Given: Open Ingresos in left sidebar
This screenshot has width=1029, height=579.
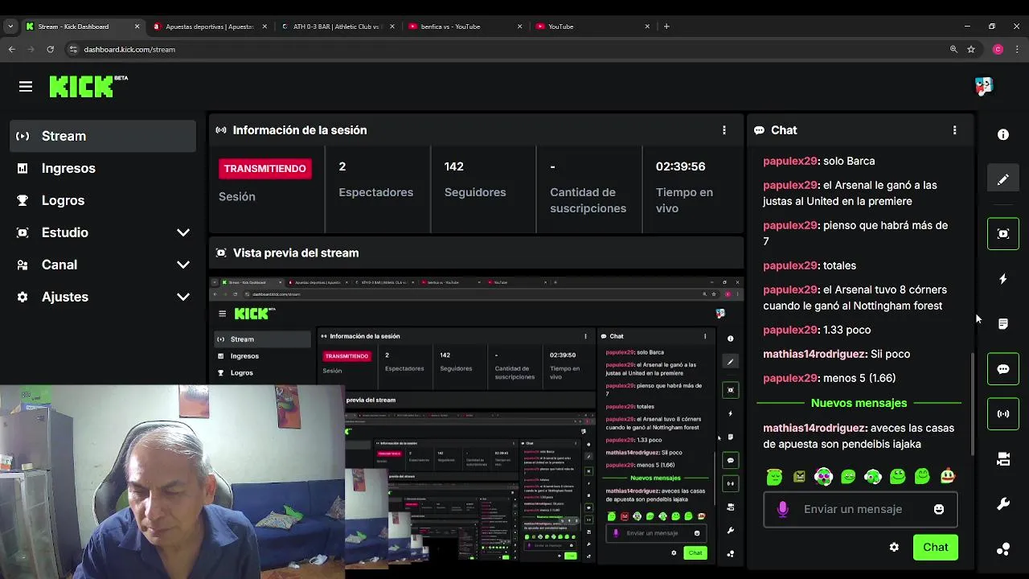Looking at the screenshot, I should point(104,168).
